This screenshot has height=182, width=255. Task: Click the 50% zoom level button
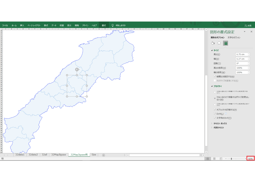click(x=251, y=159)
